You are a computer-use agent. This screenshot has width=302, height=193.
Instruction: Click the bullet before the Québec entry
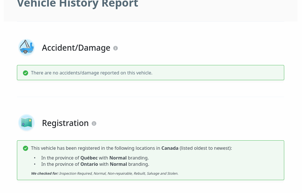(x=35, y=158)
